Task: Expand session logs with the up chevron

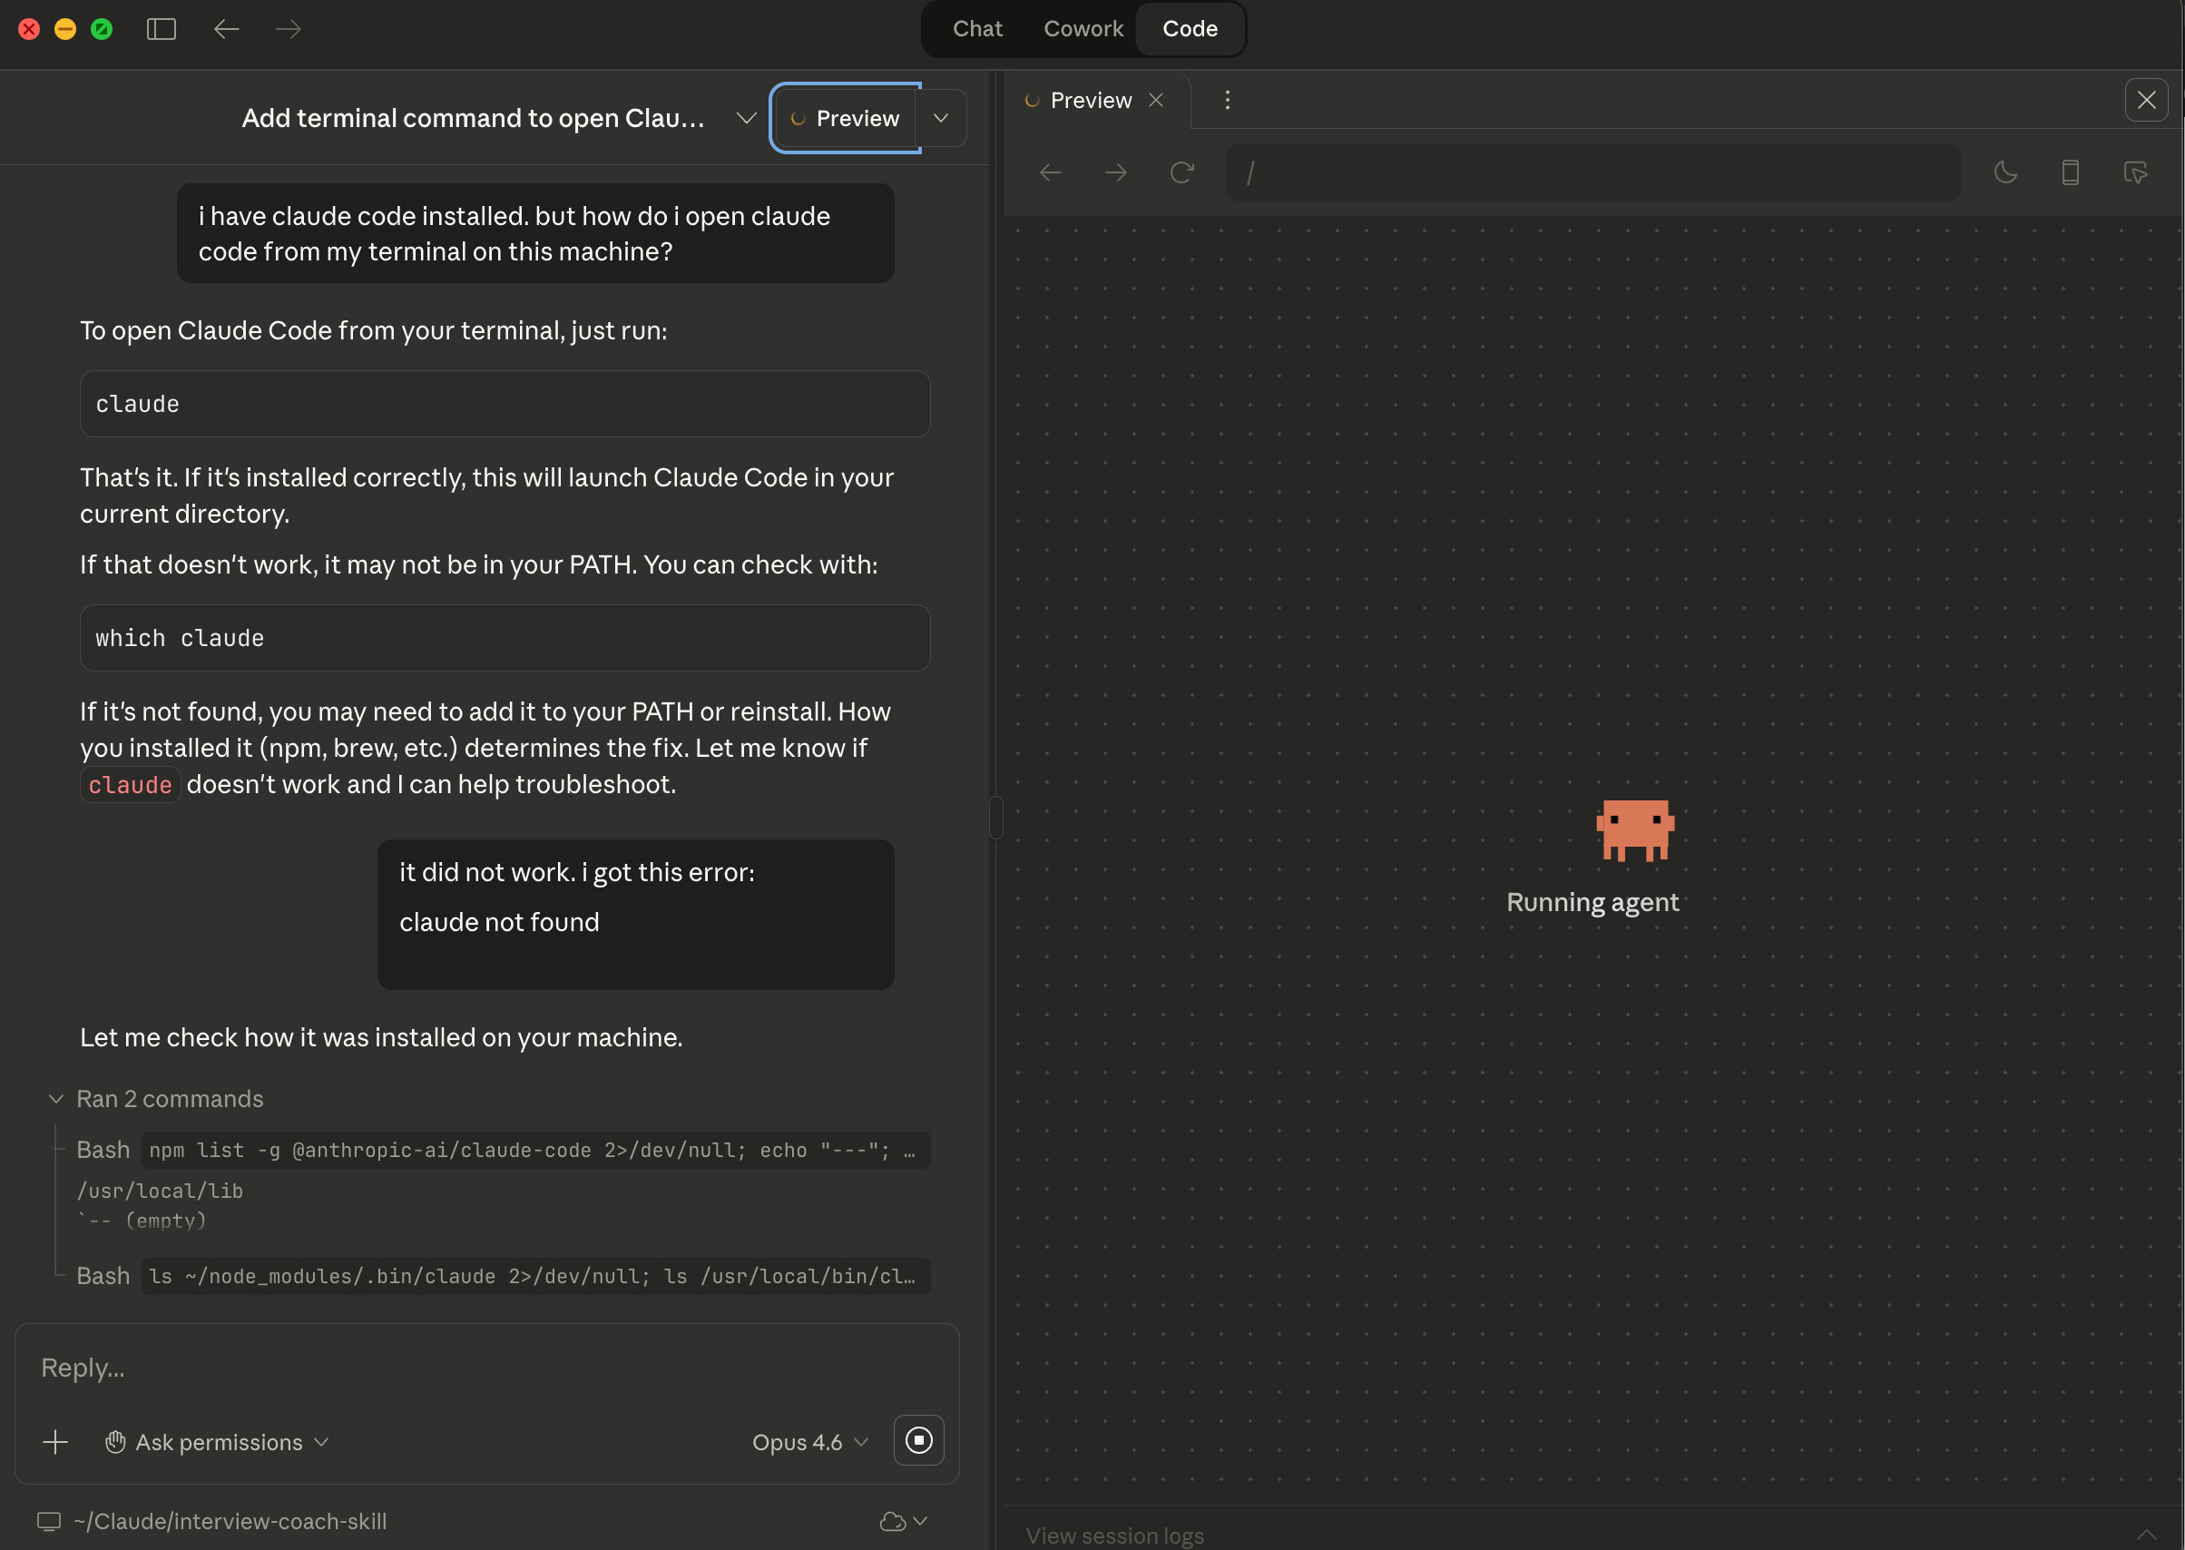Action: coord(2147,1534)
